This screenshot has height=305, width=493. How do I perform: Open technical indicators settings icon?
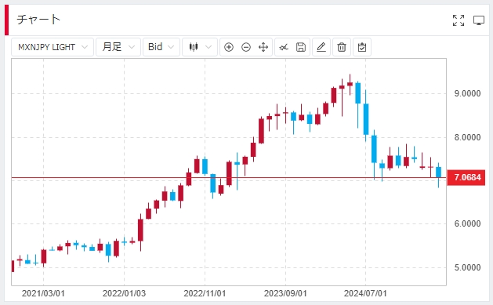click(x=284, y=47)
